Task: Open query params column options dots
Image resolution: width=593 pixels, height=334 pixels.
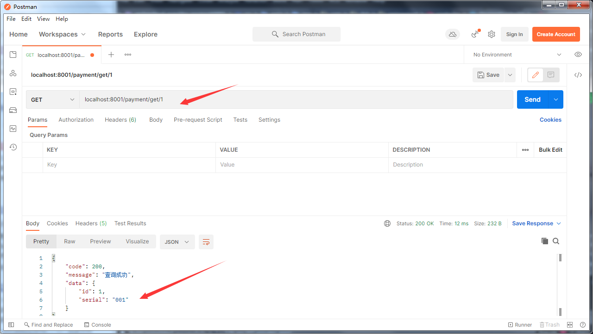Action: tap(525, 150)
